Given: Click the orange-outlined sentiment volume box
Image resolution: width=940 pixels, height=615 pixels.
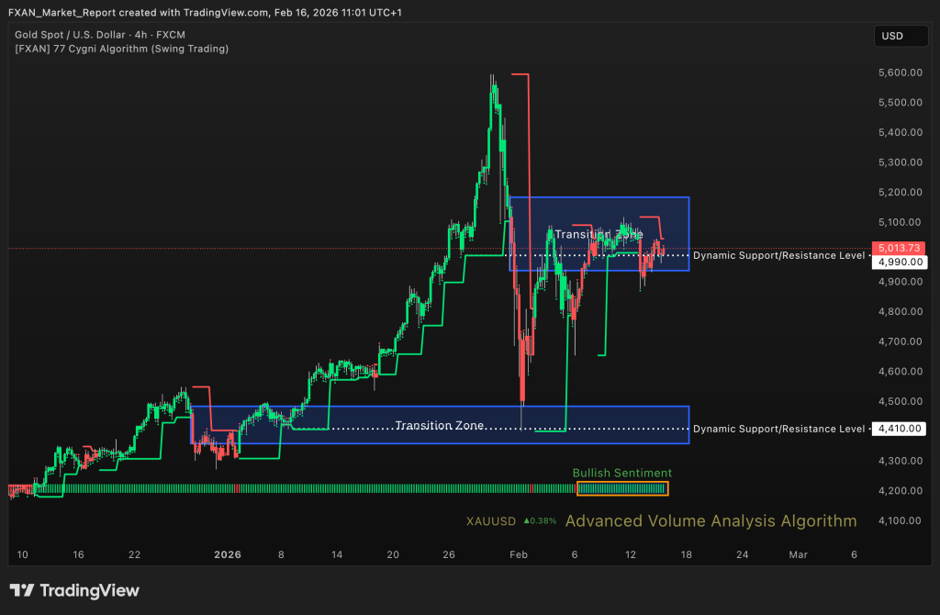Looking at the screenshot, I should point(622,488).
